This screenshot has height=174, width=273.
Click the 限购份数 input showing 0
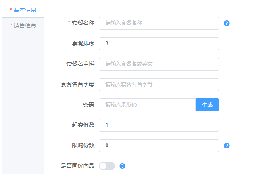[x=159, y=146]
